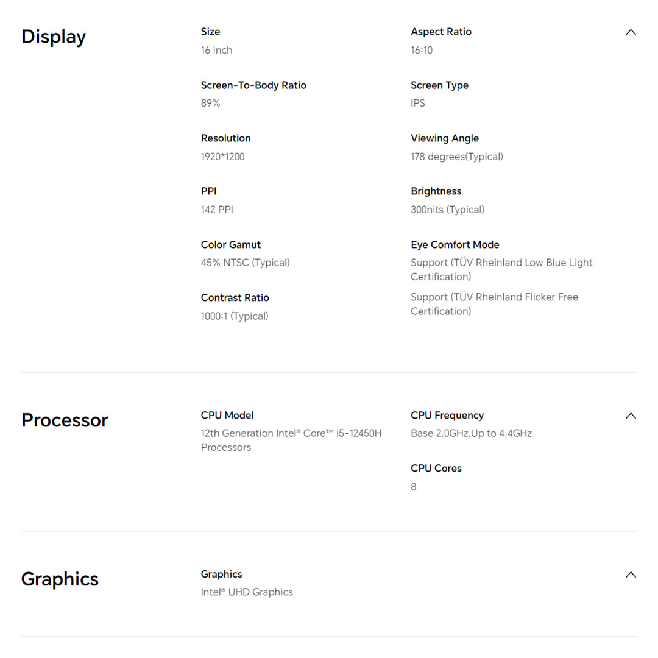This screenshot has height=658, width=658.
Task: Click the Aspect Ratio label
Action: pos(441,32)
